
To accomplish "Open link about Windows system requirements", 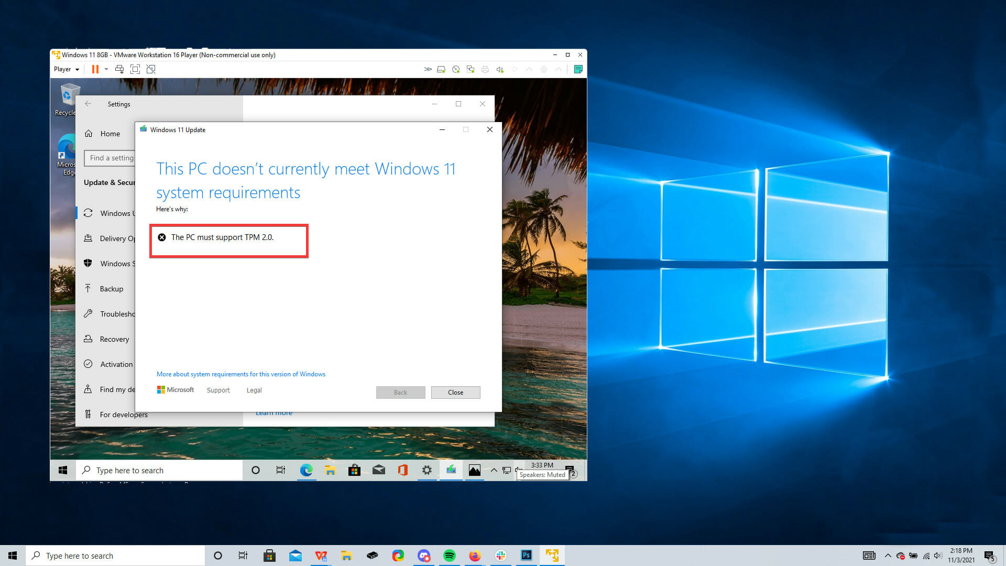I will [240, 374].
